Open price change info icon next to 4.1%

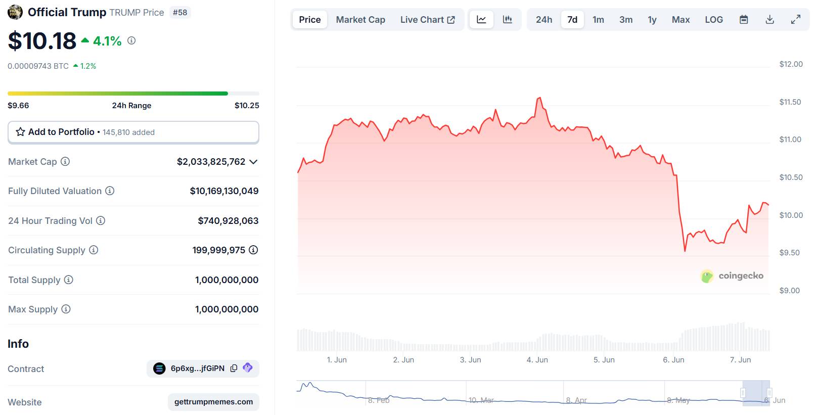point(131,40)
